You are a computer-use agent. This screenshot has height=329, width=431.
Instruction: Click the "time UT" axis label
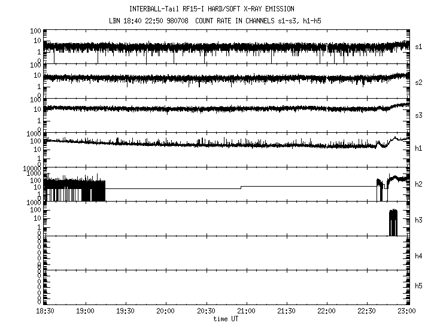tap(227, 319)
